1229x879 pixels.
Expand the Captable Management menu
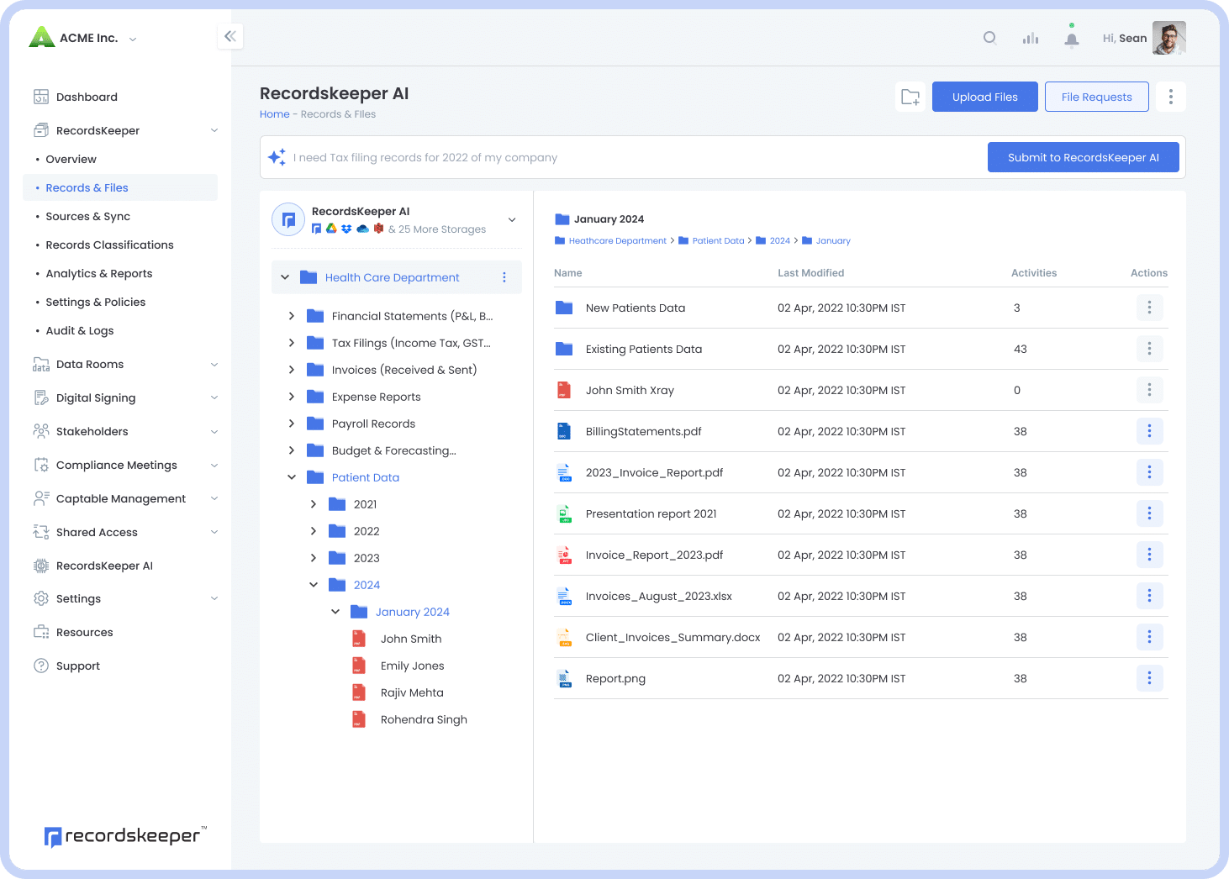214,498
